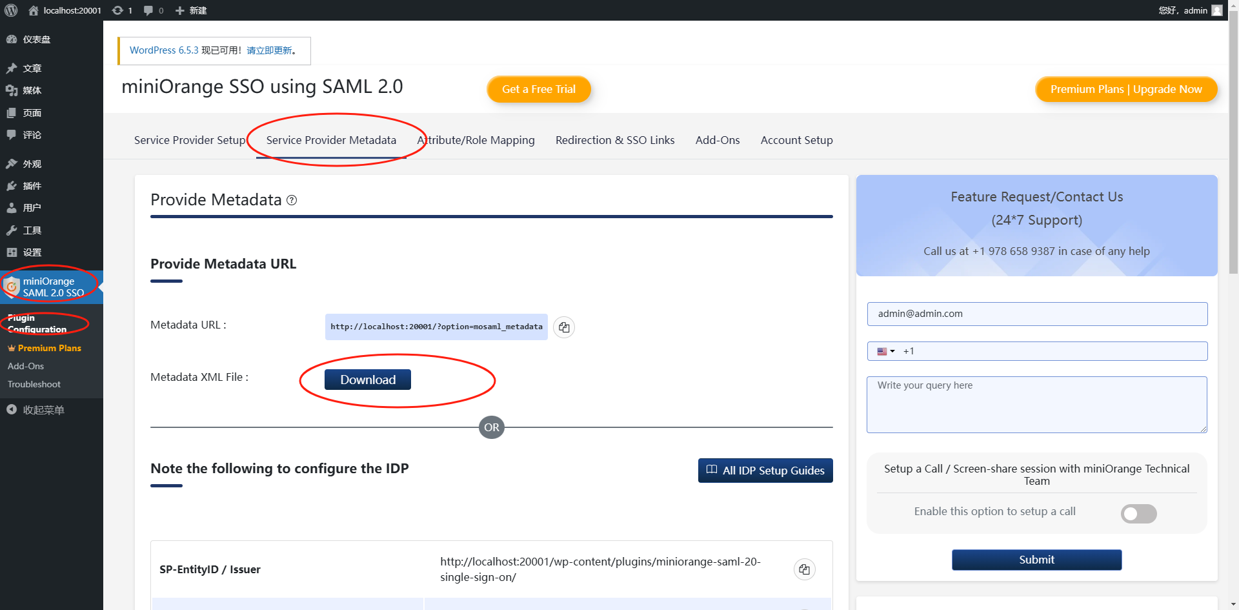This screenshot has height=610, width=1239.
Task: Click the updates refresh icon showing 1
Action: pos(117,10)
